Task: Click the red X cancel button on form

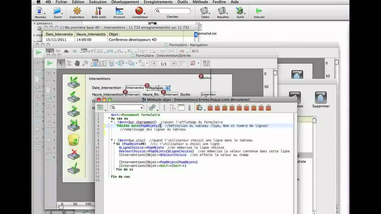Action: (74, 155)
